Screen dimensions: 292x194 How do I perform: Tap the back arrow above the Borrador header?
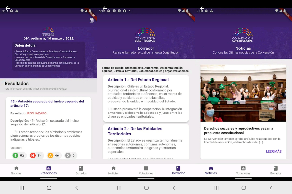(x=105, y=8)
